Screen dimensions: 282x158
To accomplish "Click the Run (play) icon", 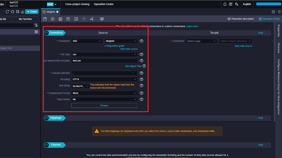I will coord(53,19).
